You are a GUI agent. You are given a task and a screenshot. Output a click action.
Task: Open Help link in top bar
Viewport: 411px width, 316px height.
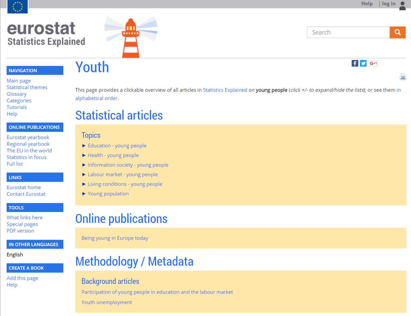367,3
